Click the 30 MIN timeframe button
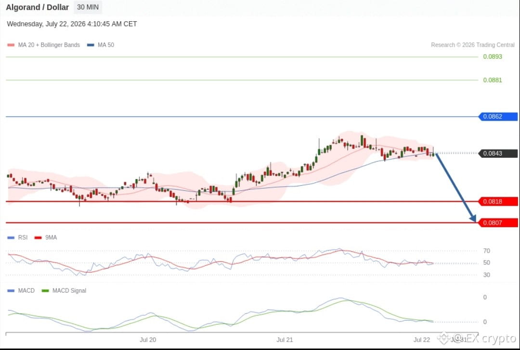Screen dimensions: 520x350 pyautogui.click(x=88, y=7)
